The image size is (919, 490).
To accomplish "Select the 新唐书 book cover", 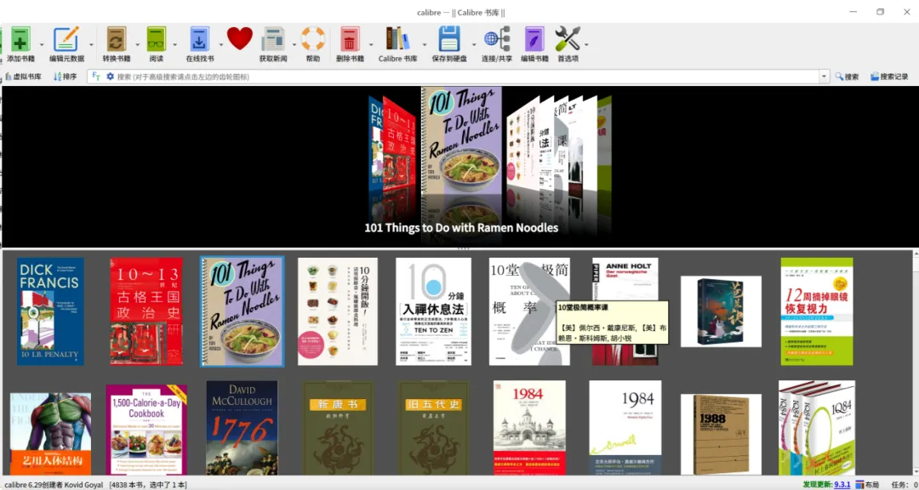I will pos(338,429).
